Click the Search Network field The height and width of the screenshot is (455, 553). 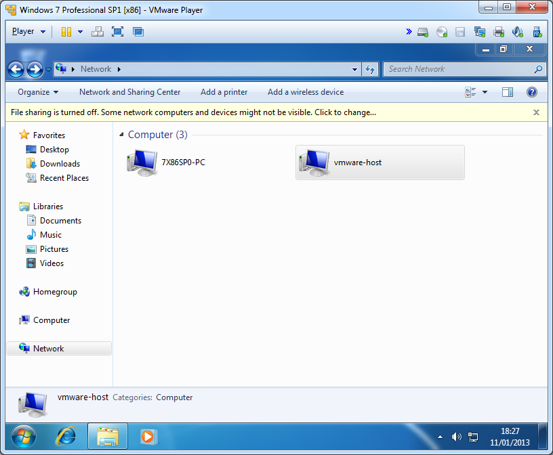[459, 69]
